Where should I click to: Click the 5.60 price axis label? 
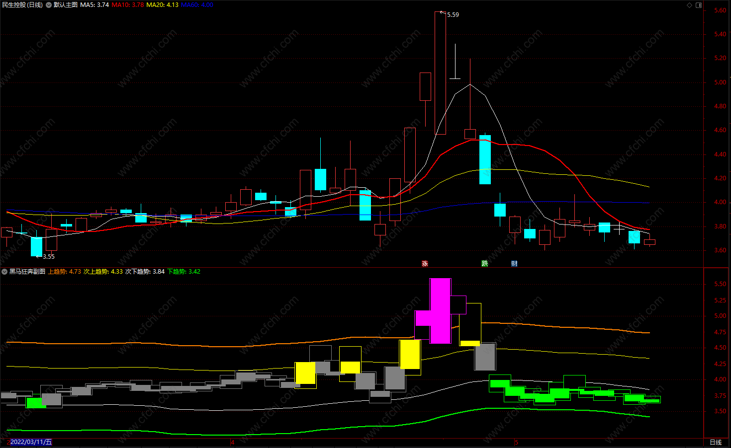(x=720, y=10)
